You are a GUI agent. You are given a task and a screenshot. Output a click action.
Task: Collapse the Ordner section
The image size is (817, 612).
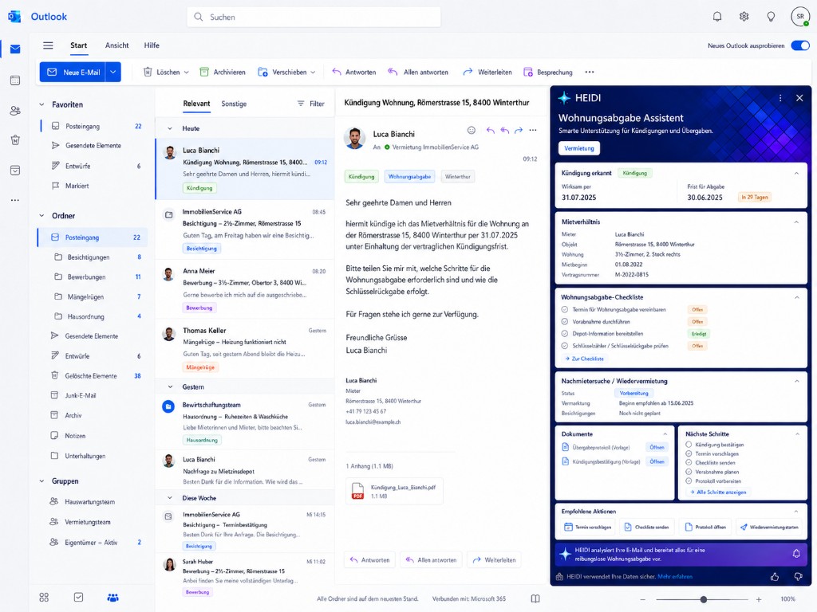[41, 215]
